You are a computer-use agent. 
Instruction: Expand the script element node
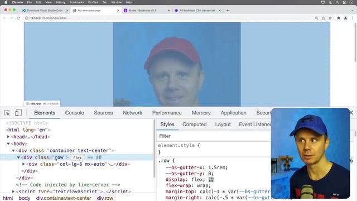[13, 191]
